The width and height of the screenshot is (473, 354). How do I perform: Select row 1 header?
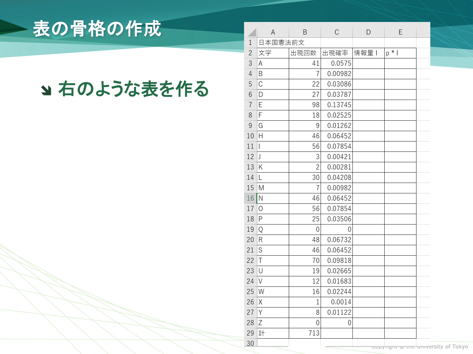pos(250,43)
